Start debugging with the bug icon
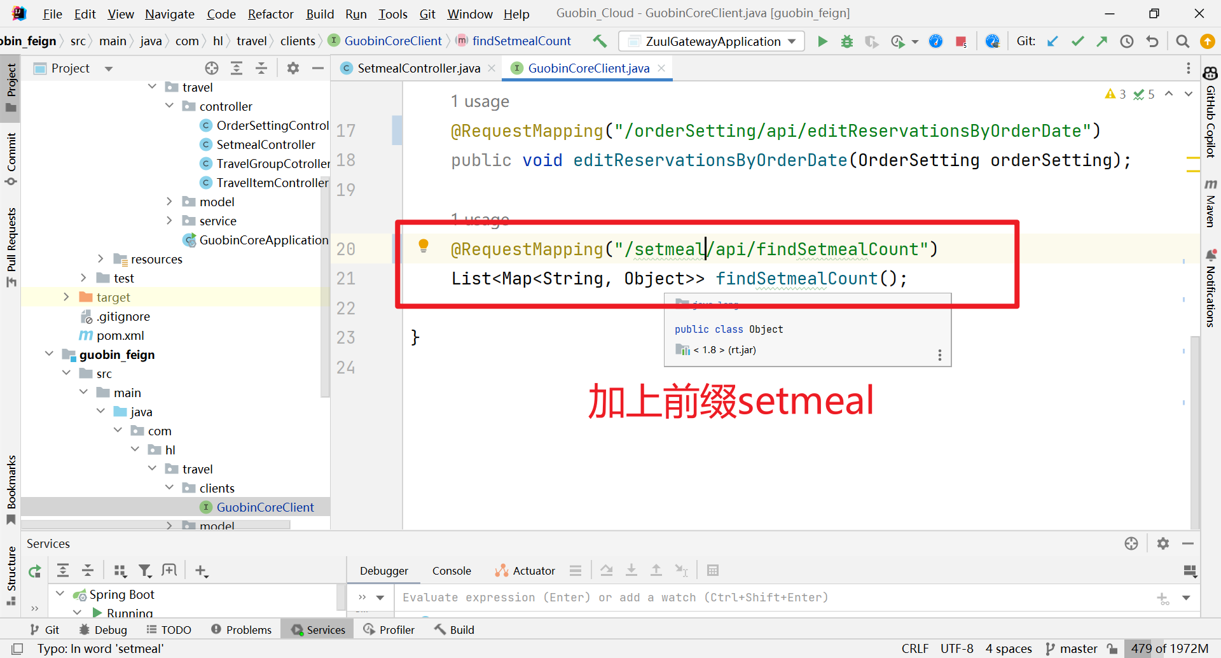Screen dimensions: 1221x658 847,41
